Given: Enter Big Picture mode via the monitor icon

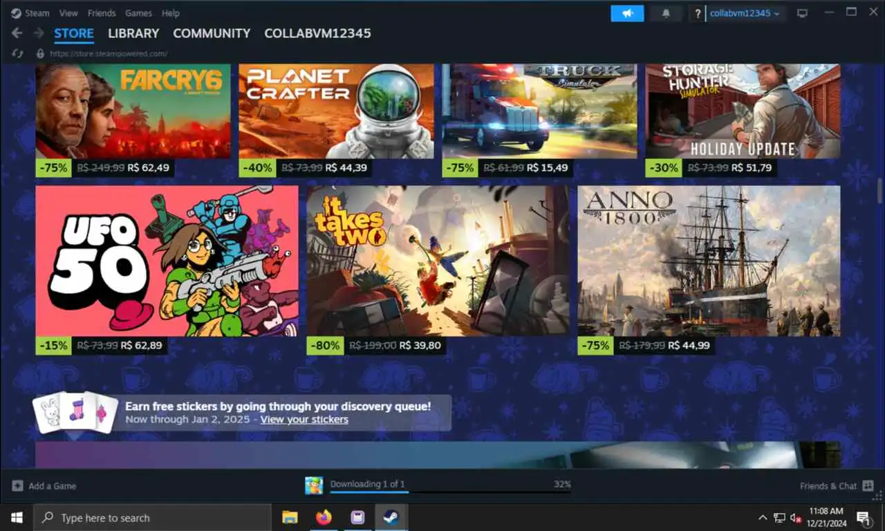Looking at the screenshot, I should 802,13.
